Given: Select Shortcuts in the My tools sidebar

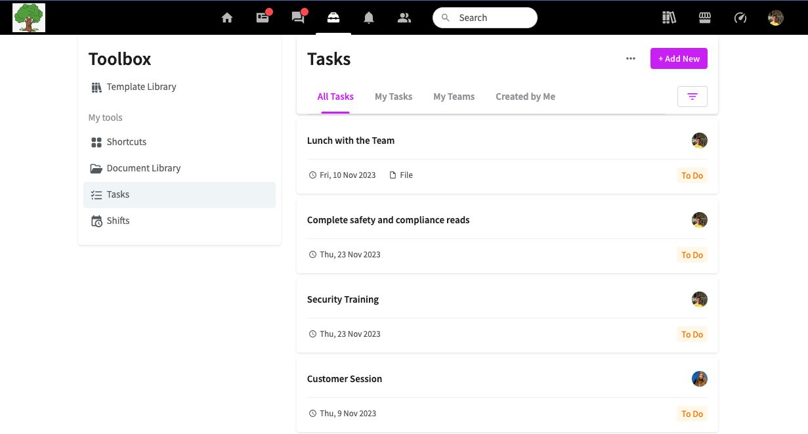Looking at the screenshot, I should pyautogui.click(x=126, y=142).
